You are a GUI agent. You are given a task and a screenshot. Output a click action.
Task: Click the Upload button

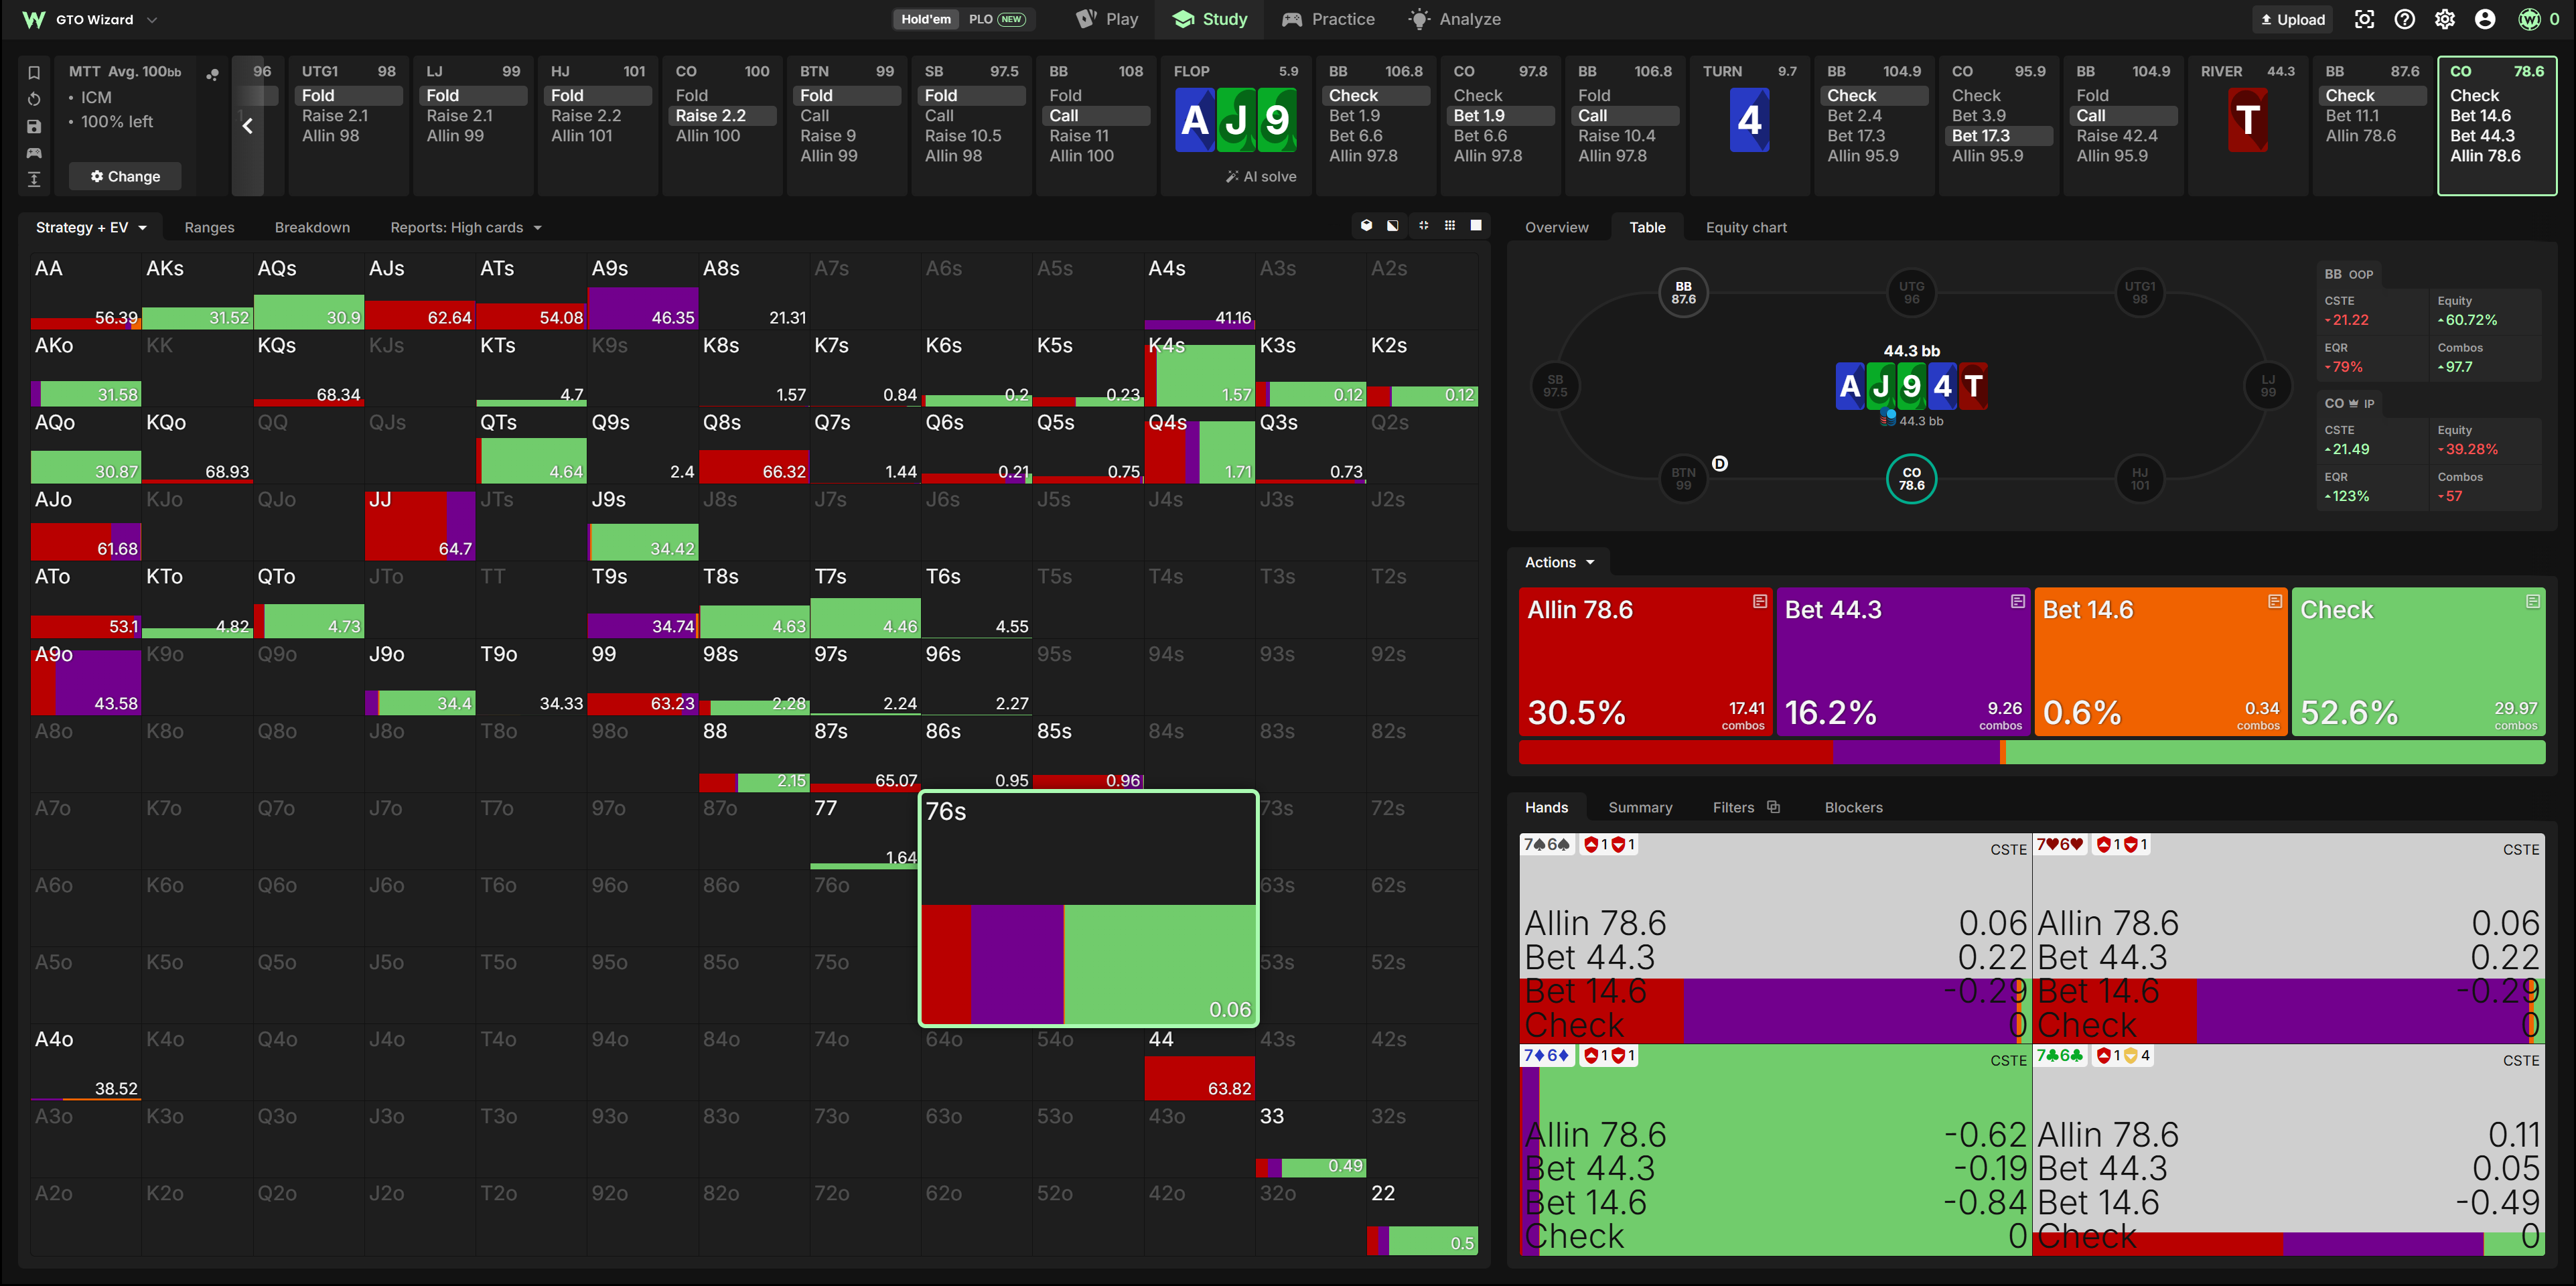(x=2293, y=19)
